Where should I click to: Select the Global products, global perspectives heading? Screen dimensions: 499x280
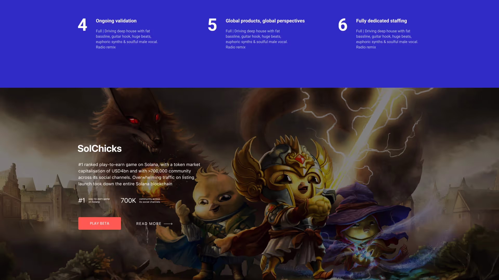click(x=265, y=21)
